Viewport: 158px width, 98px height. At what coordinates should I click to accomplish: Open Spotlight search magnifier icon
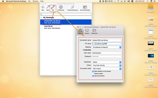(x=148, y=1)
